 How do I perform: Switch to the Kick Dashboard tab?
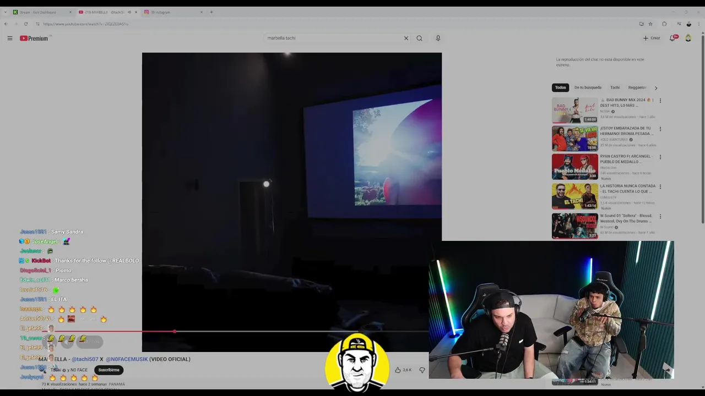[x=41, y=12]
